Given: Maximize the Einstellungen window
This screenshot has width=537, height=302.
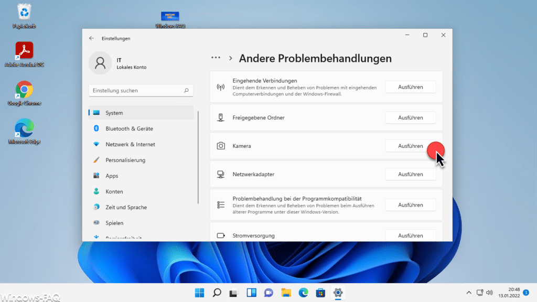Looking at the screenshot, I should click(x=425, y=35).
